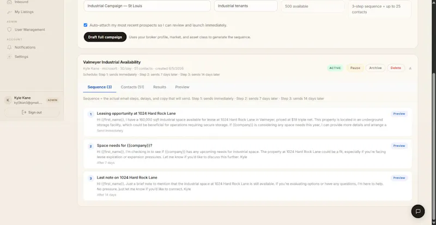Image resolution: width=436 pixels, height=225 pixels.
Task: Click subject Space needs for {{company}}?
Action: tap(125, 146)
